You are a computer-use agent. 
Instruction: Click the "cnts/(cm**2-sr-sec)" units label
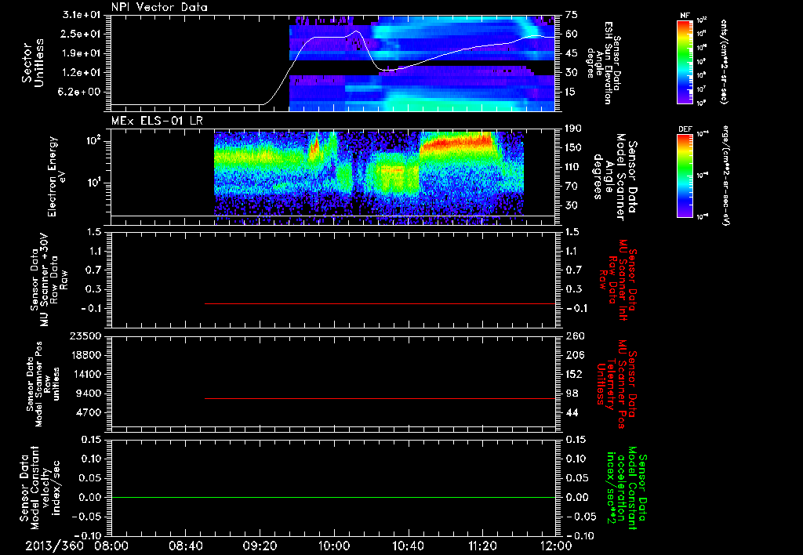[x=724, y=61]
